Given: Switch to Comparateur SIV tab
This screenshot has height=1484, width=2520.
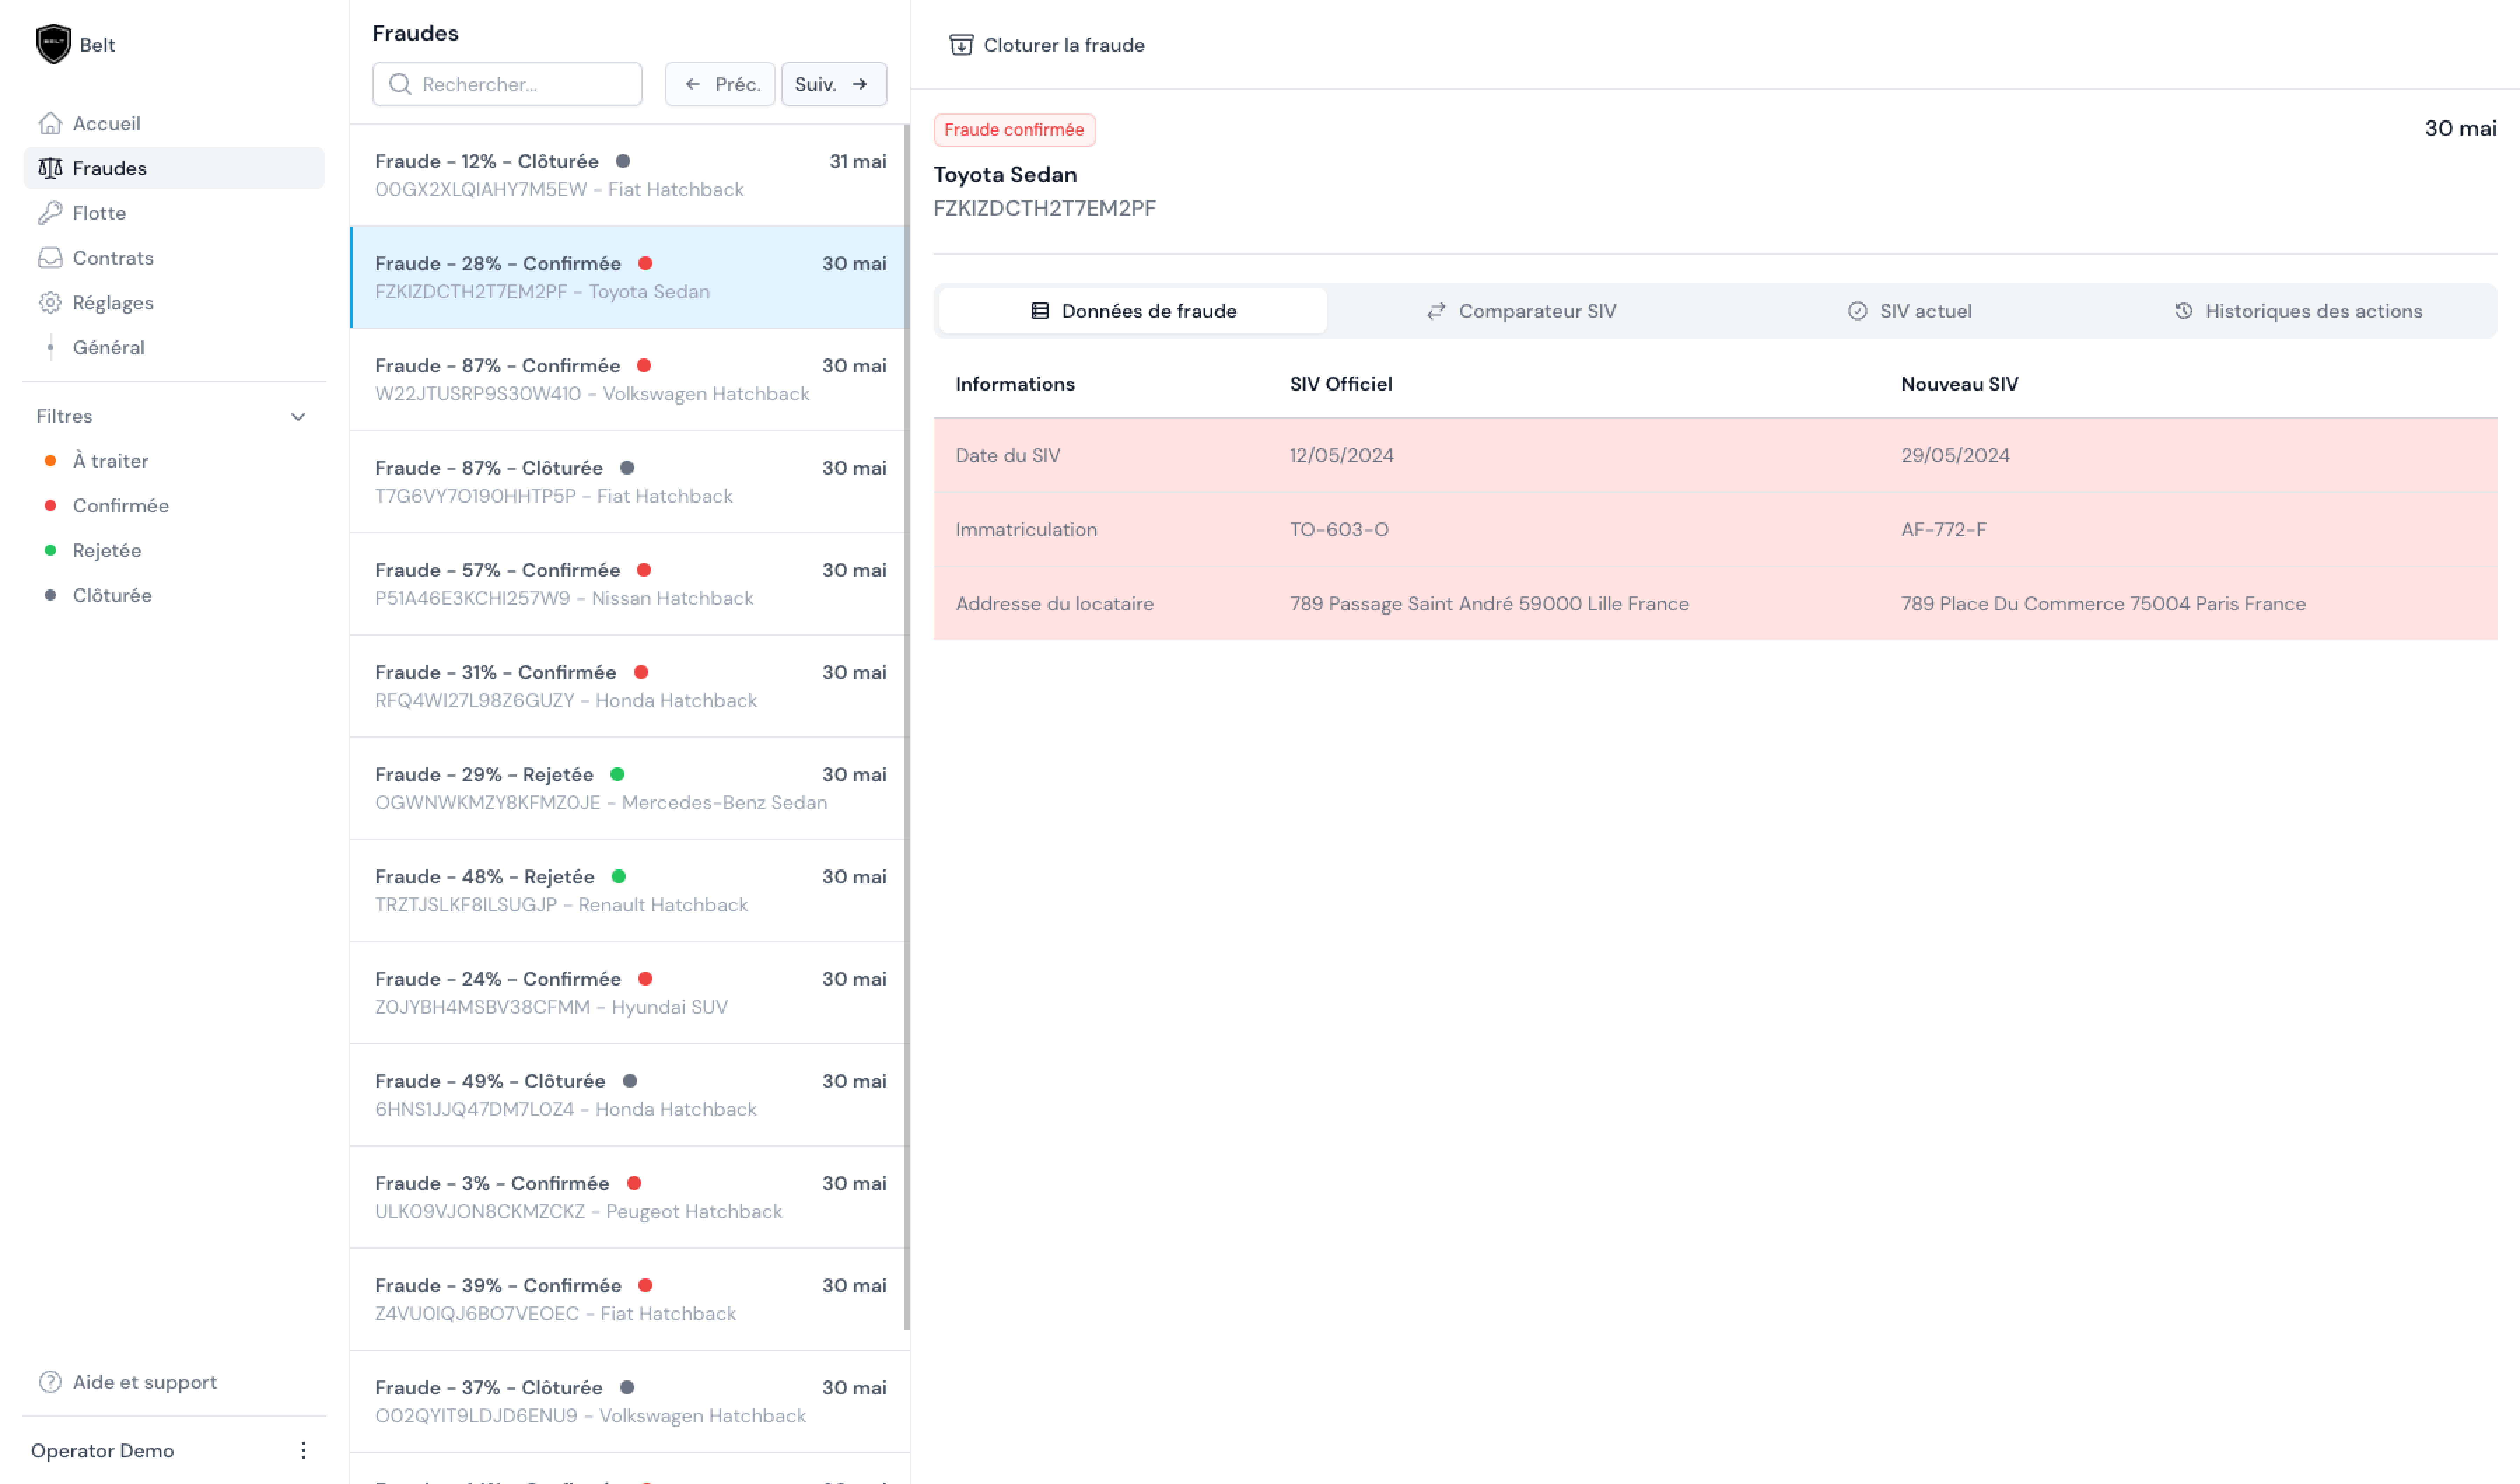Looking at the screenshot, I should [1521, 311].
